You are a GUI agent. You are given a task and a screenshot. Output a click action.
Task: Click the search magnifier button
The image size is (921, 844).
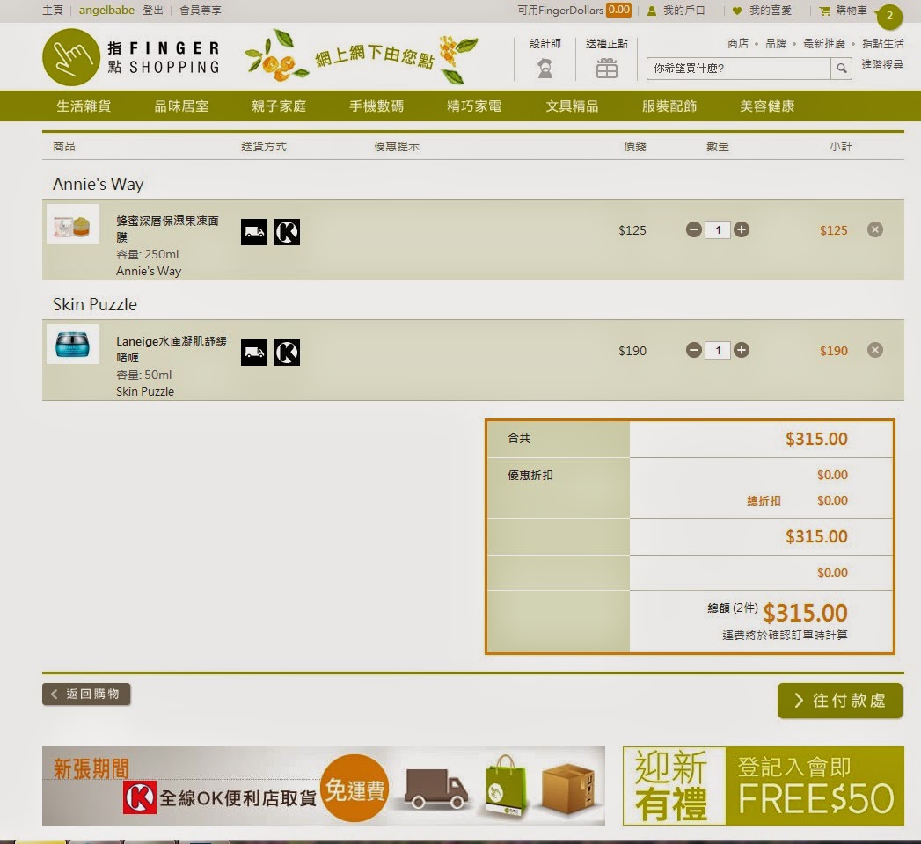click(841, 68)
